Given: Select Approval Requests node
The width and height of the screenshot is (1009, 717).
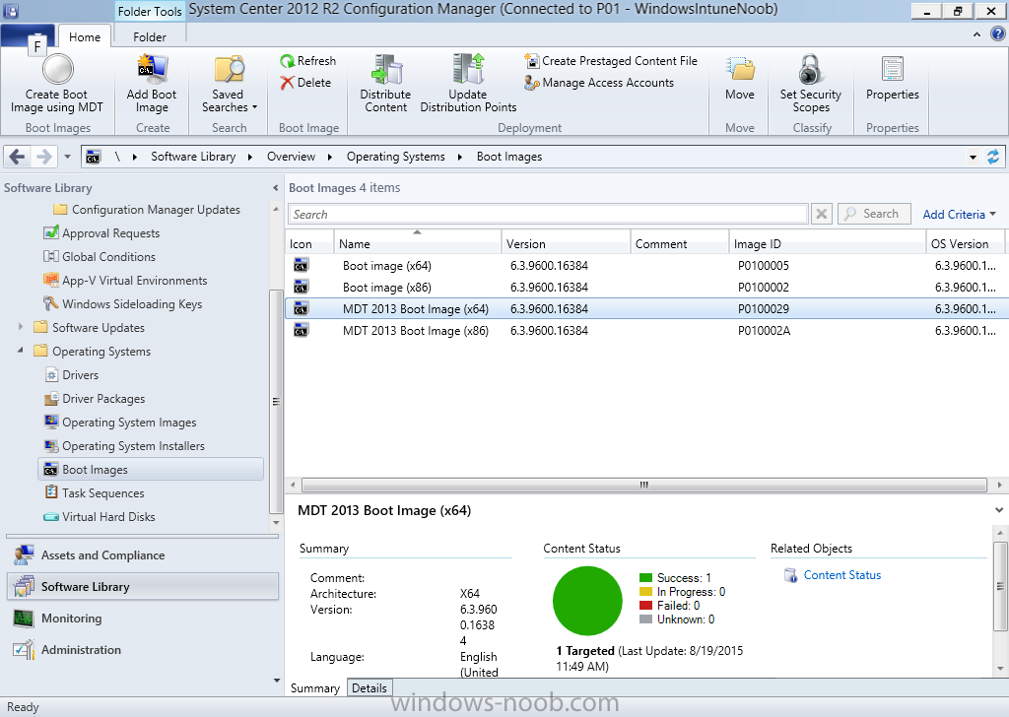Looking at the screenshot, I should click(110, 233).
